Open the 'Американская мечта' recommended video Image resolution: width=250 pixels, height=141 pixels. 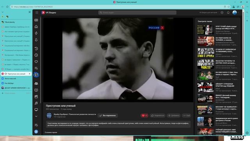tap(217, 122)
